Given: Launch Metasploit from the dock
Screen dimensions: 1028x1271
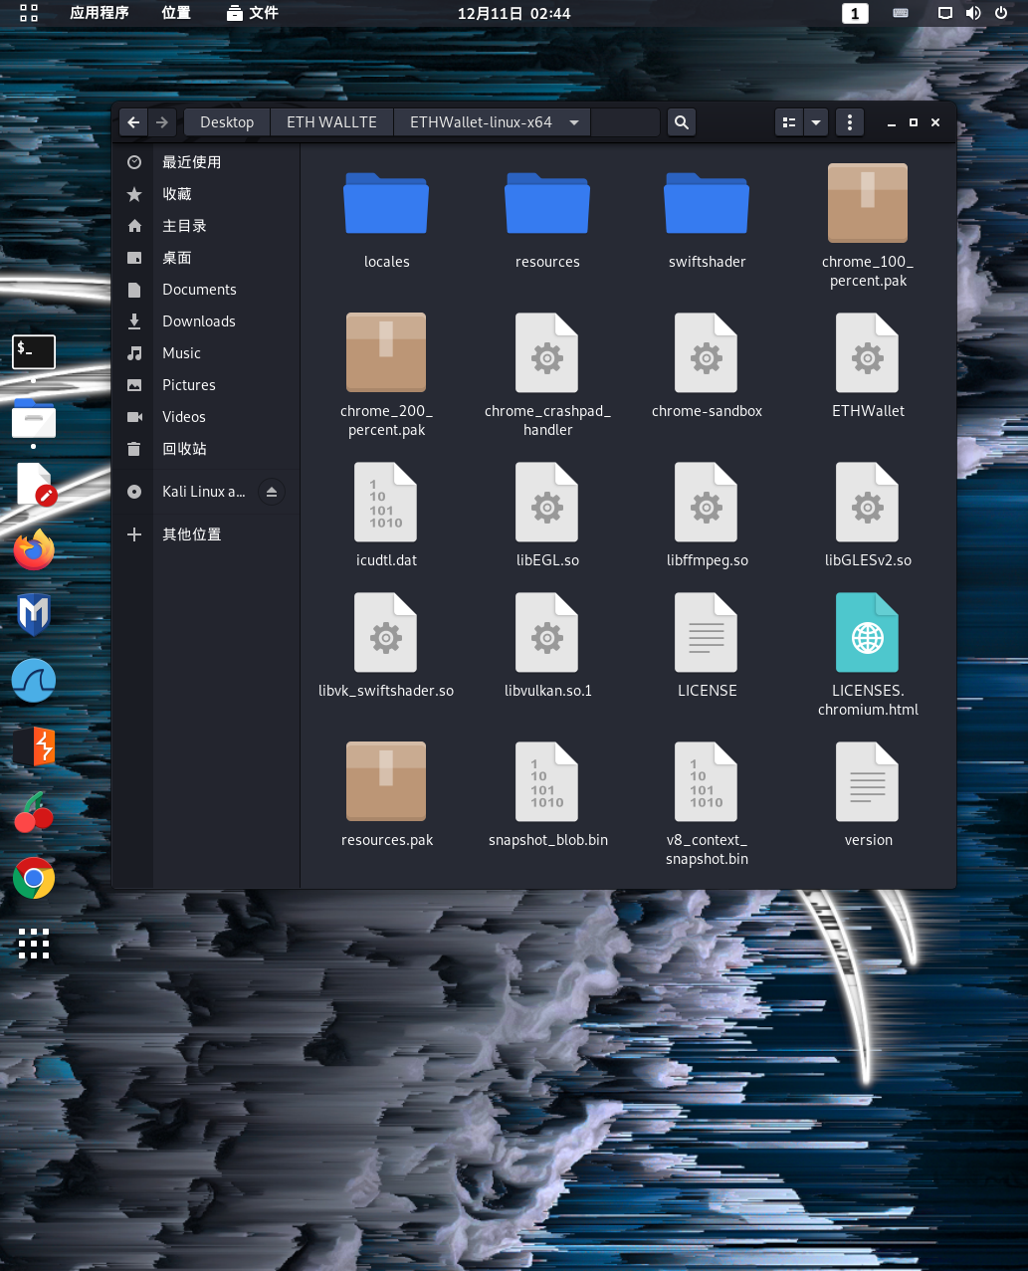Looking at the screenshot, I should click(x=34, y=615).
